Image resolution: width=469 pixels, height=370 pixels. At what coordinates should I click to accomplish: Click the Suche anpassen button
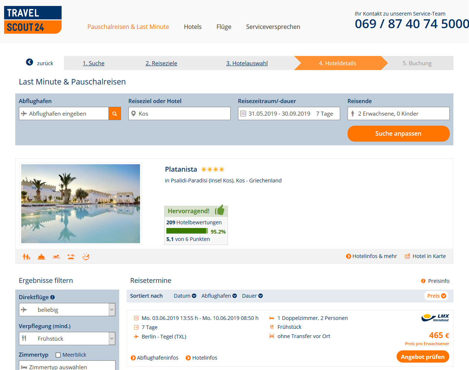[398, 133]
